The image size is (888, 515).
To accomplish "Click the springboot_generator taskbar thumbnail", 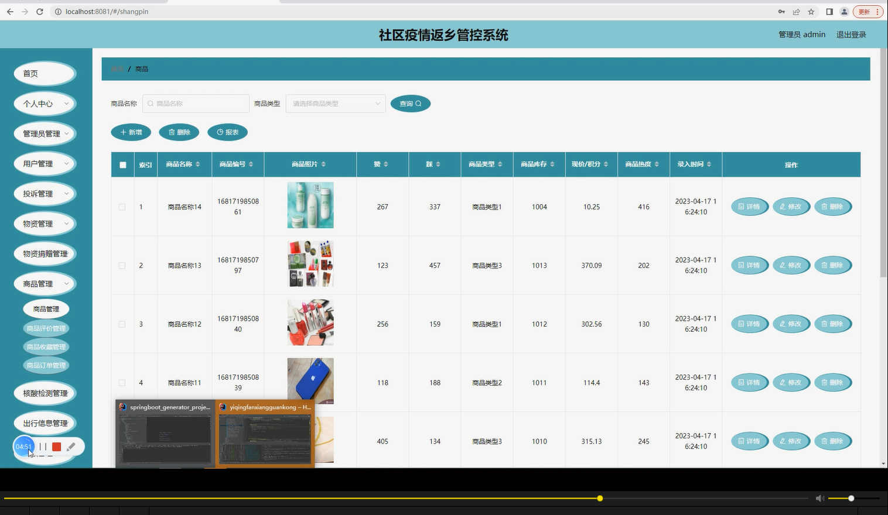I will (x=165, y=436).
